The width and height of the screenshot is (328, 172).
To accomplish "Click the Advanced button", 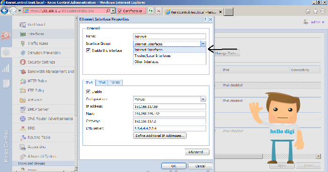I will click(197, 152).
